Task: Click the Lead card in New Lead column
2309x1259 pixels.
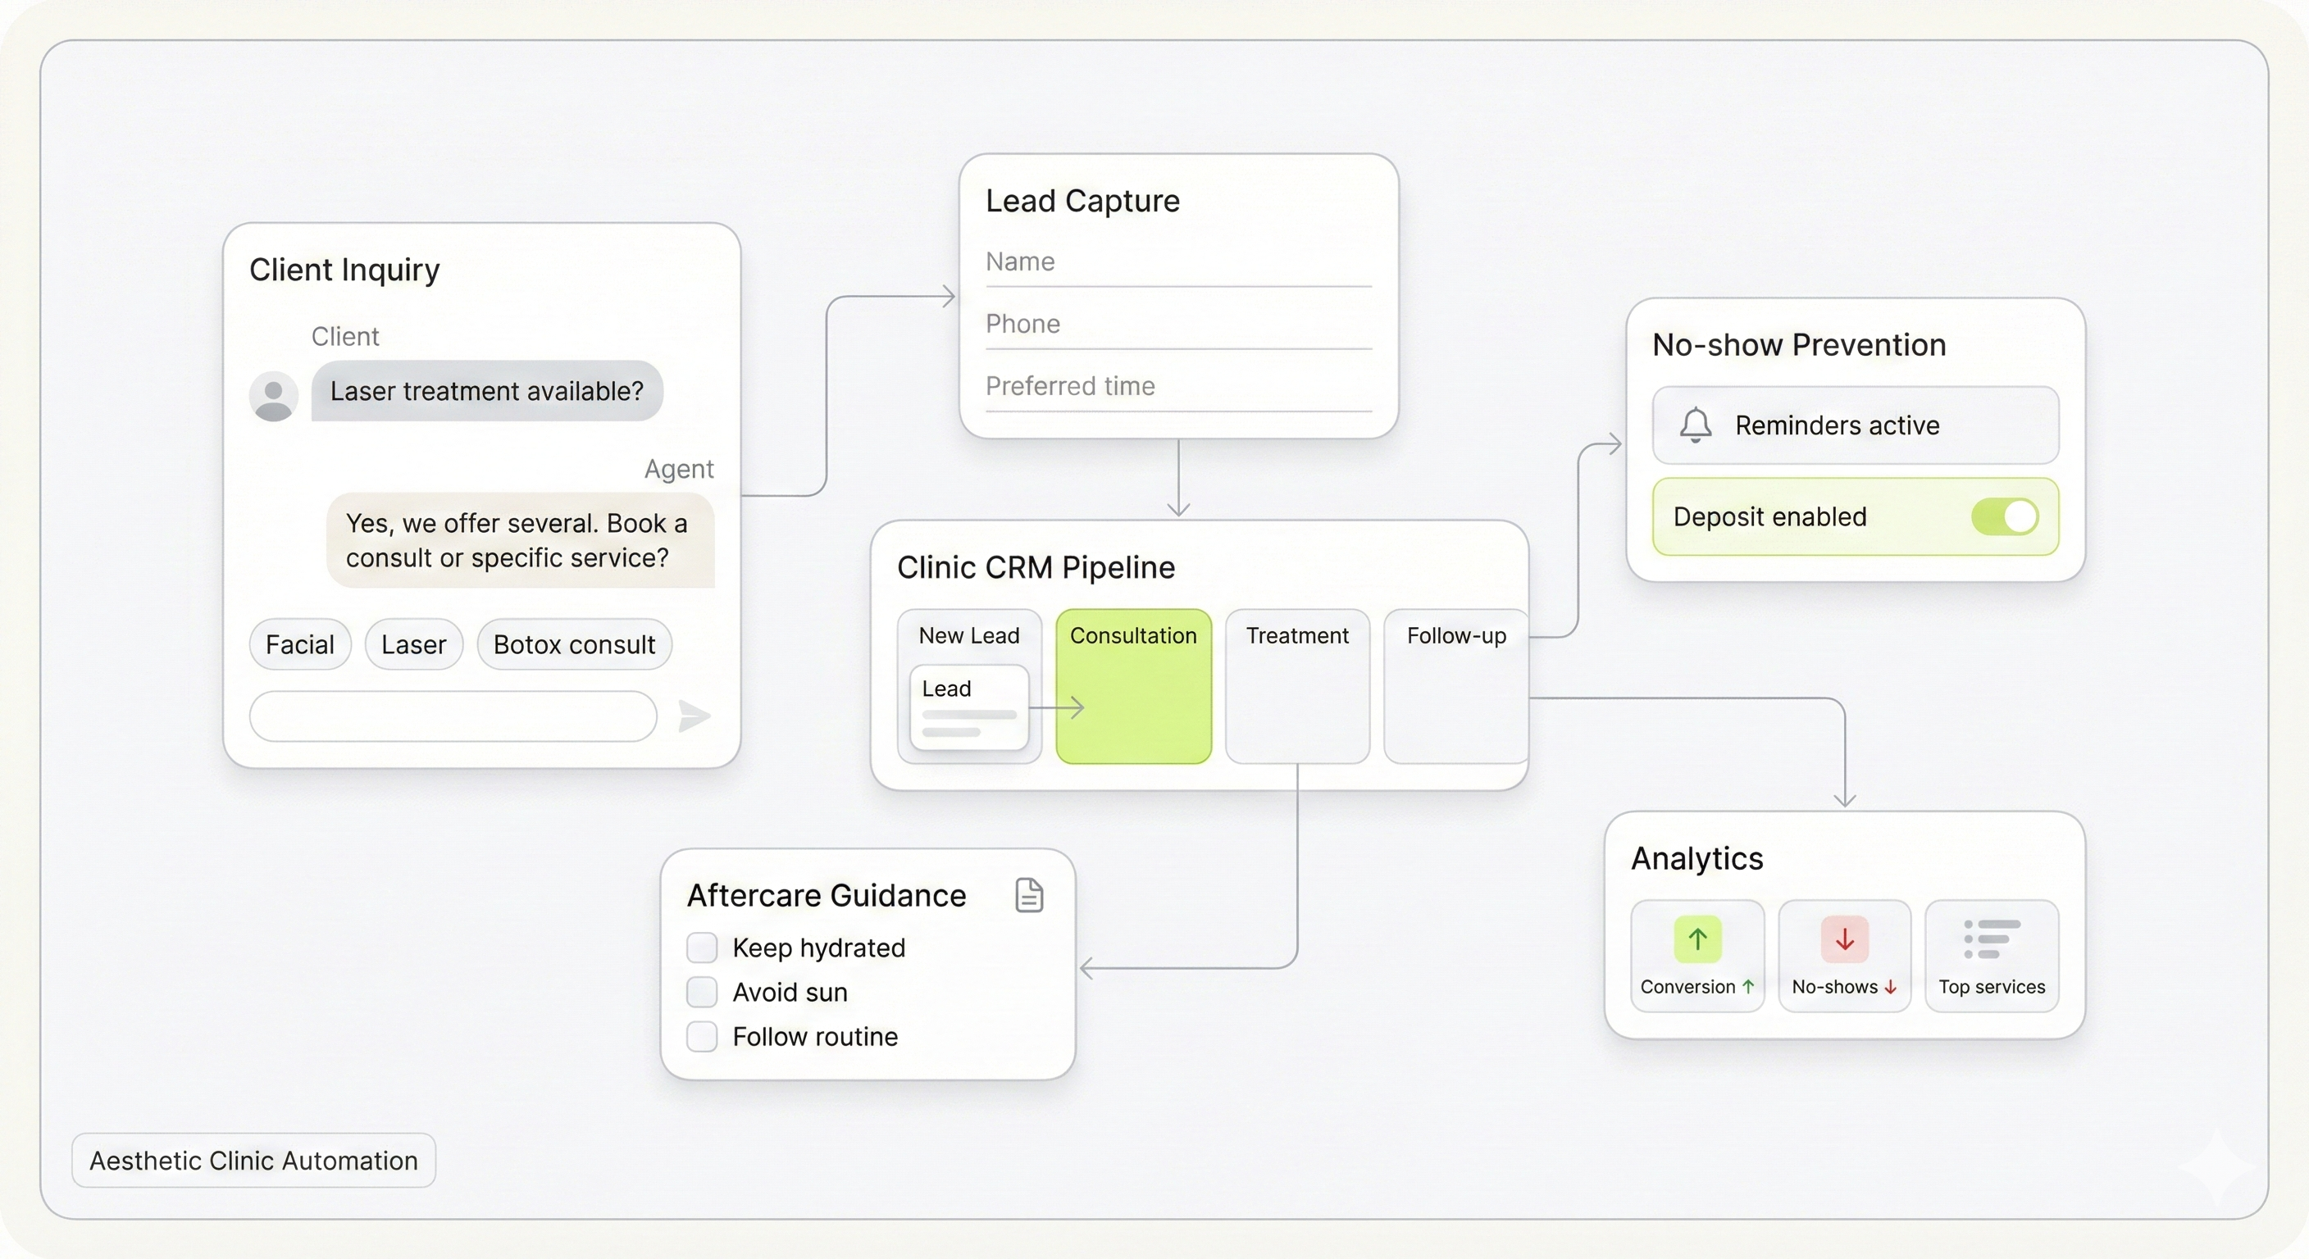Action: (968, 710)
